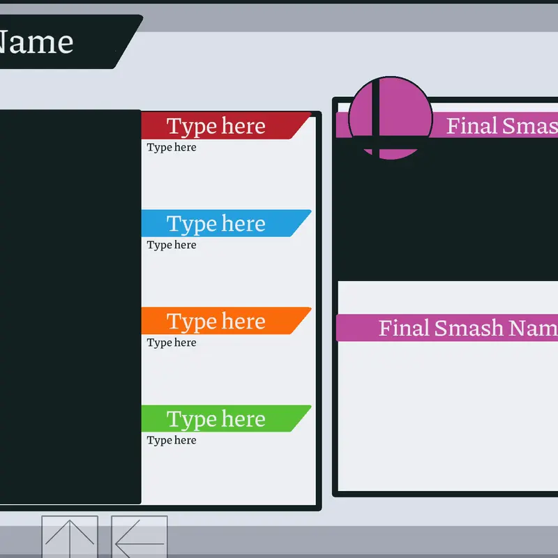Select the description text under the red header
This screenshot has width=558, height=558.
pyautogui.click(x=172, y=147)
